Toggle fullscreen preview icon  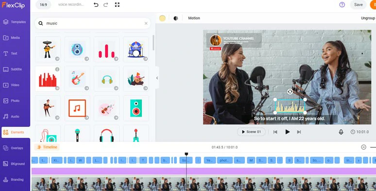tap(117, 5)
